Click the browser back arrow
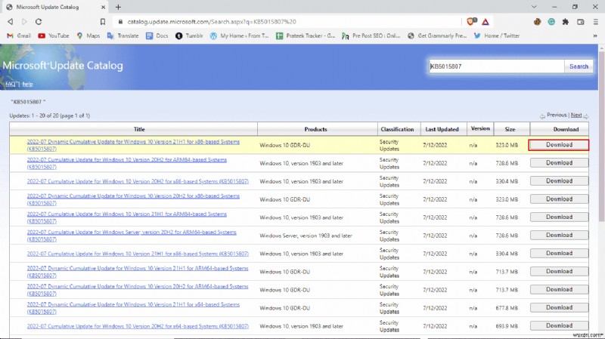 point(10,22)
